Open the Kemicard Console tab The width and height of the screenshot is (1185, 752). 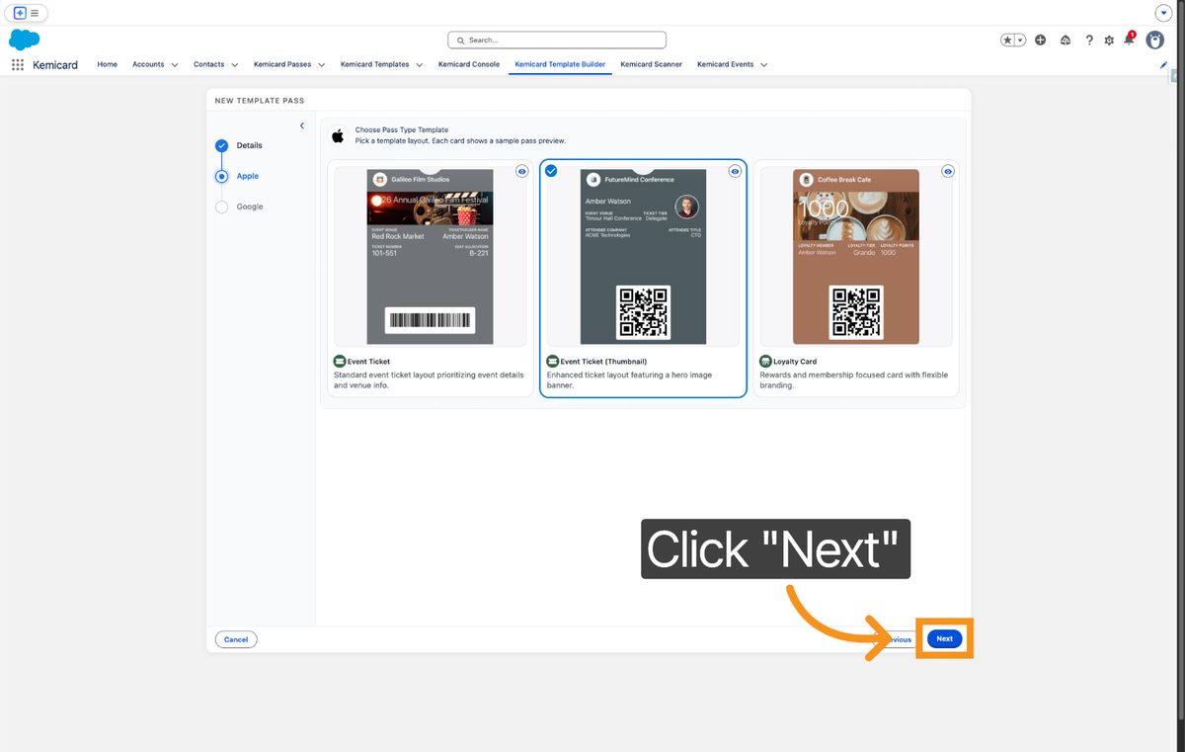(x=469, y=64)
